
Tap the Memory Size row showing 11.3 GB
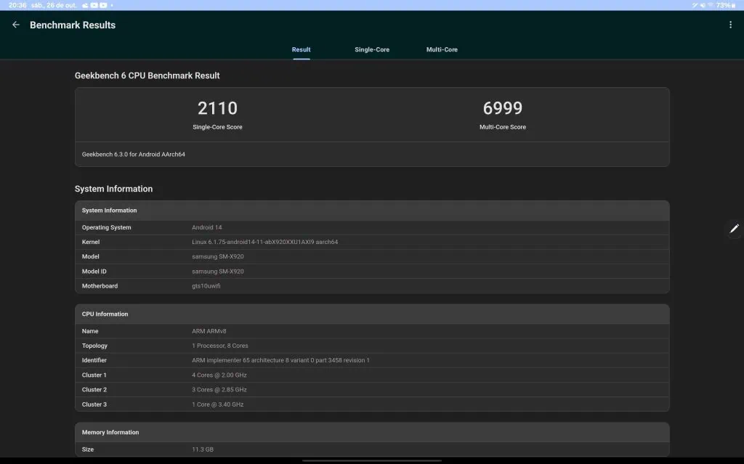372,449
